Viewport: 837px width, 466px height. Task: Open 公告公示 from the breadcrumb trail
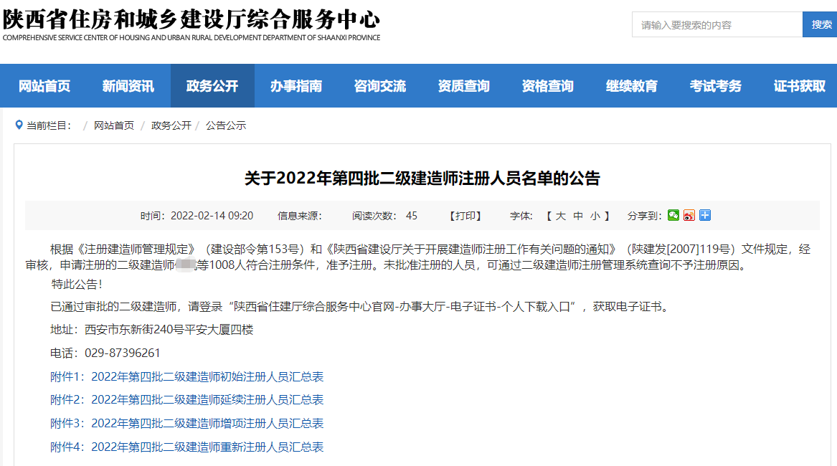pos(226,125)
